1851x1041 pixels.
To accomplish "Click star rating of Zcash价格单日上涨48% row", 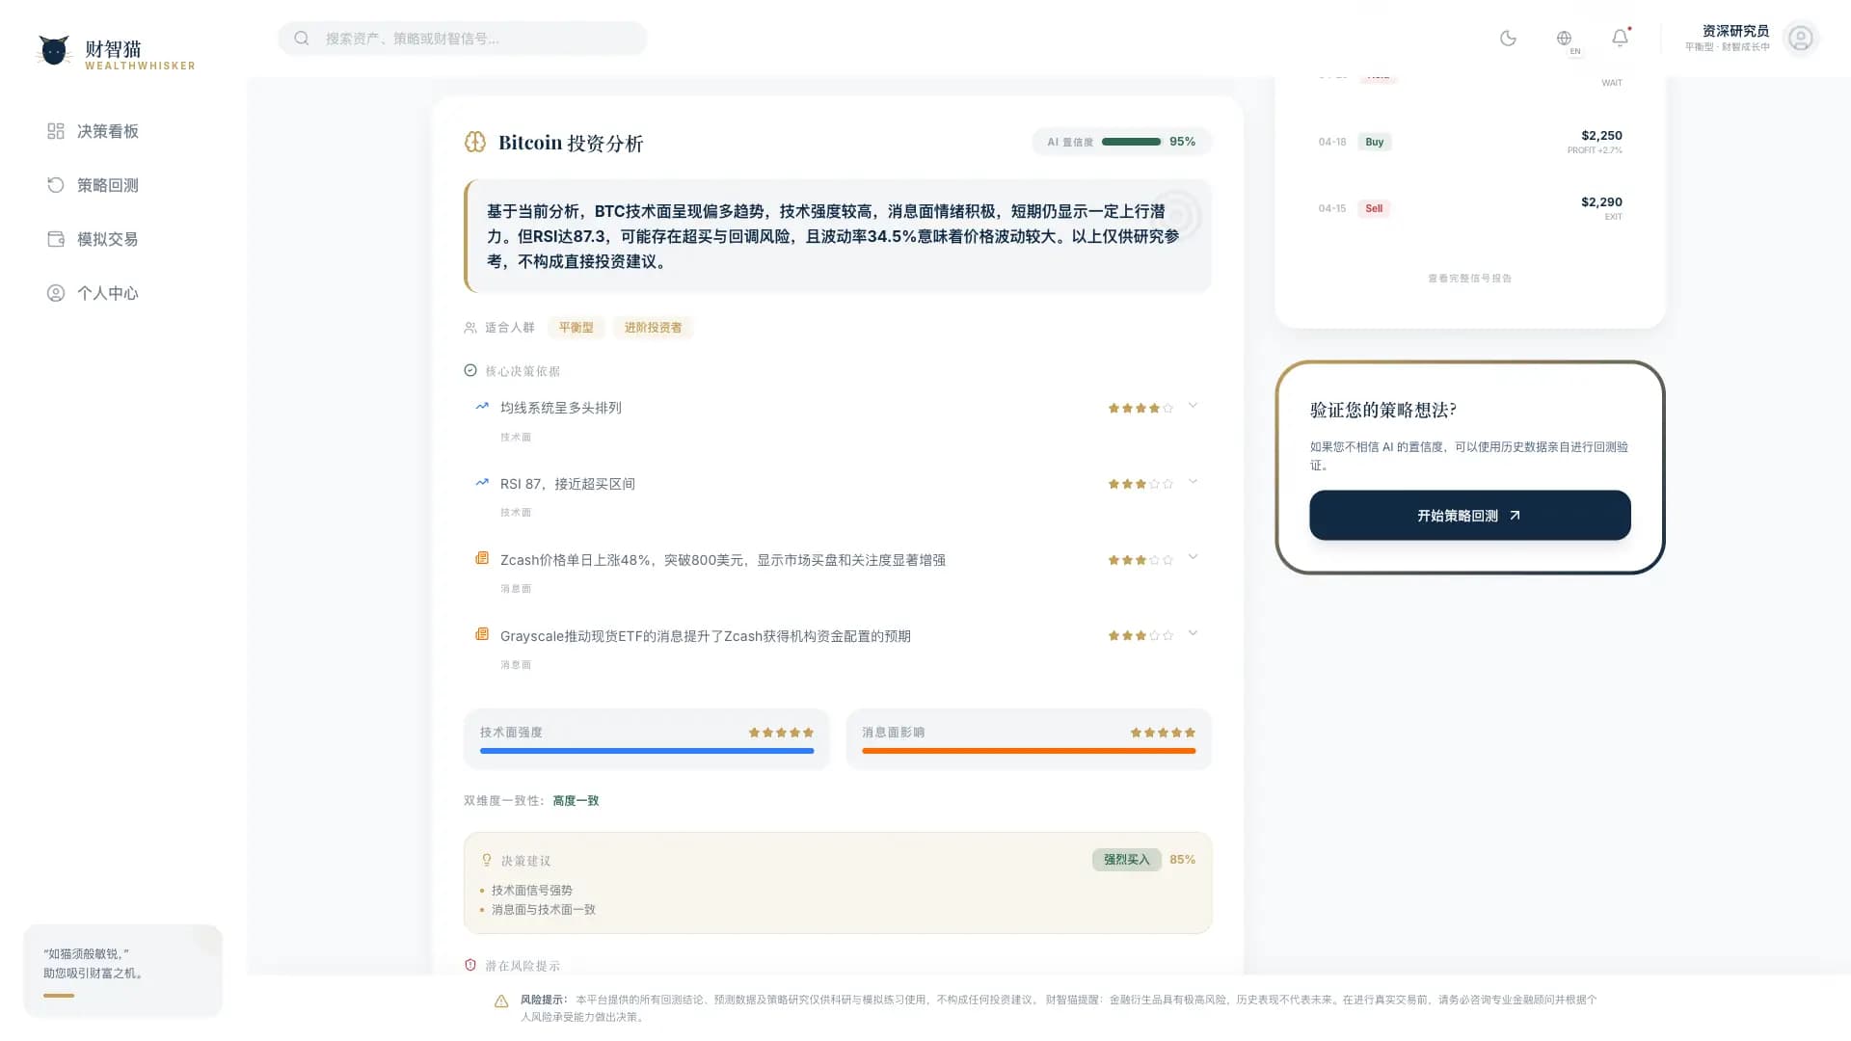I will [1140, 560].
